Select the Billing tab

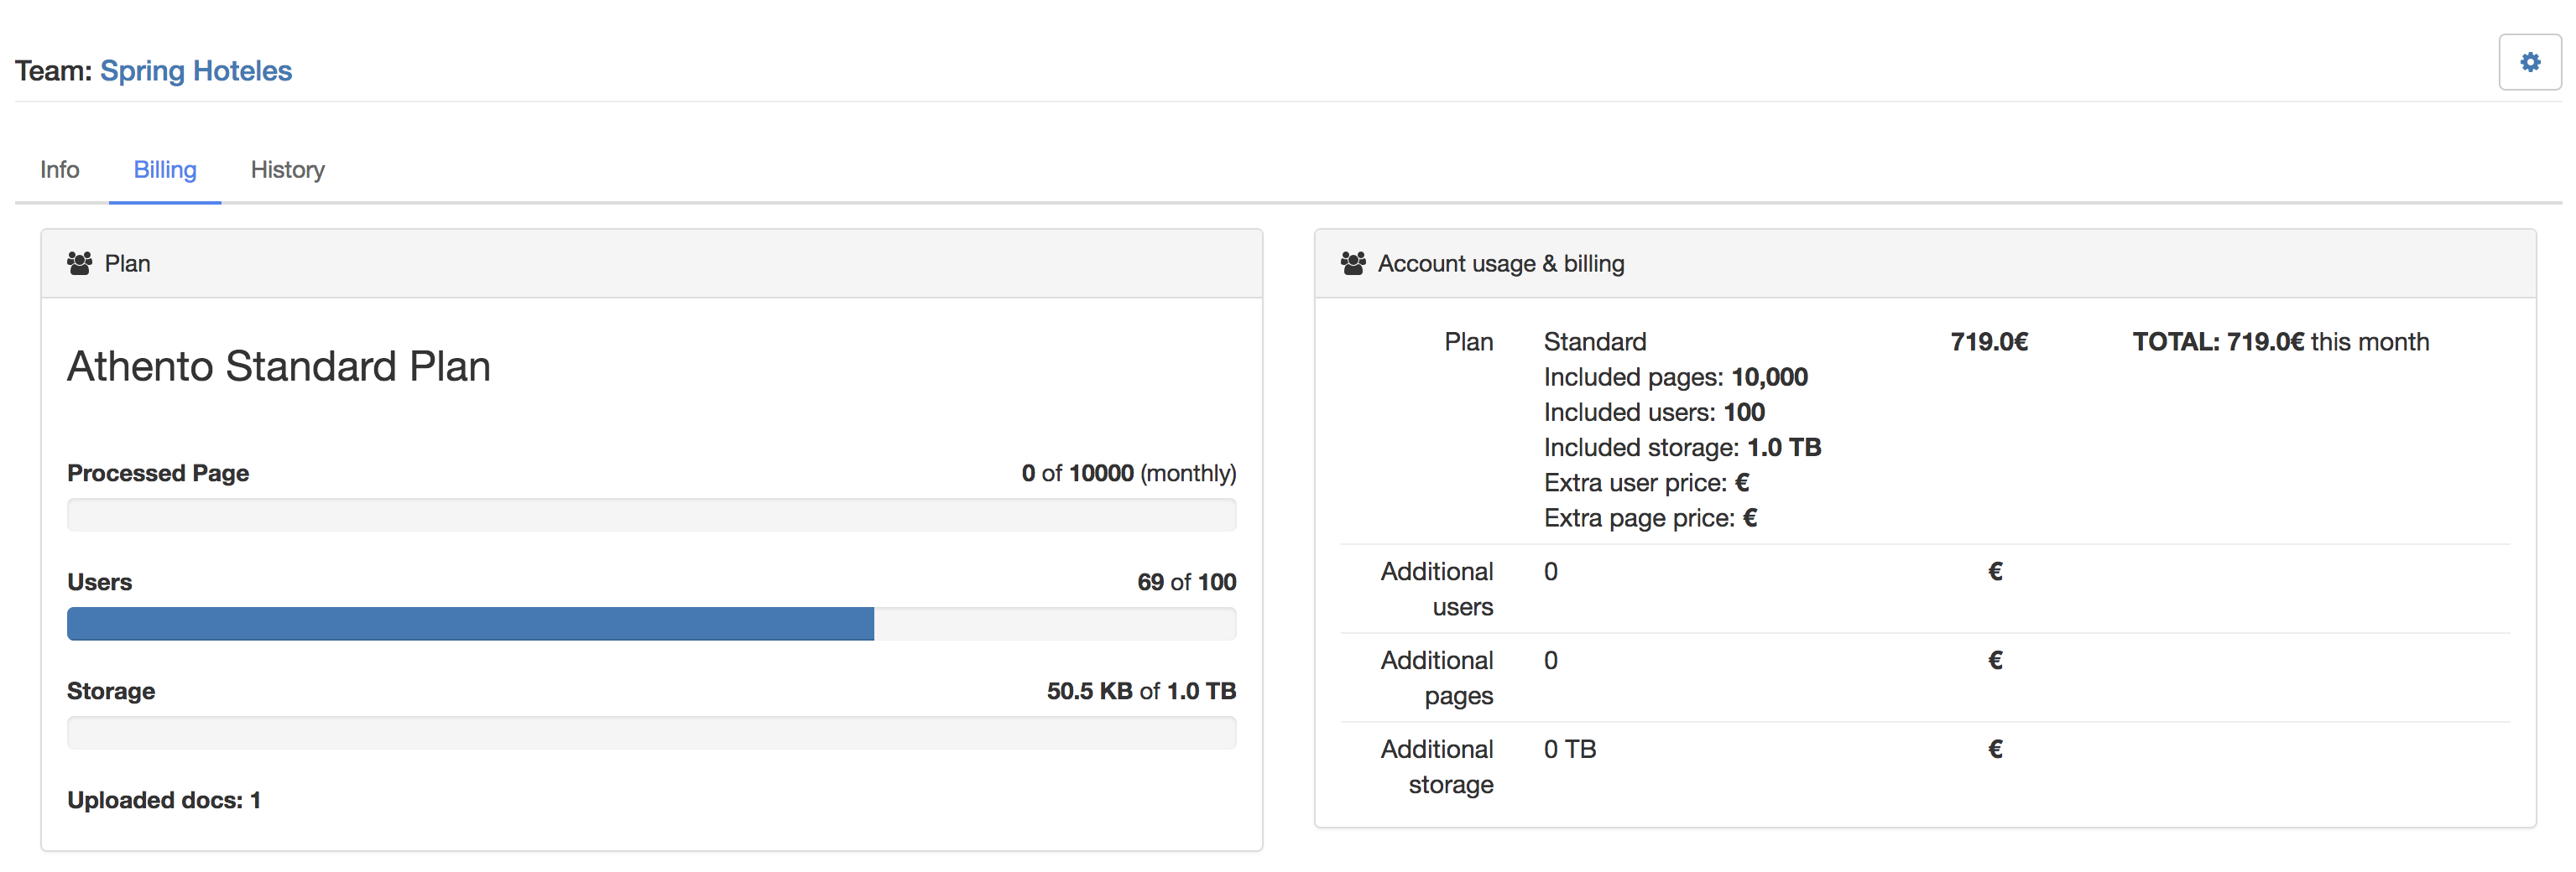tap(165, 170)
